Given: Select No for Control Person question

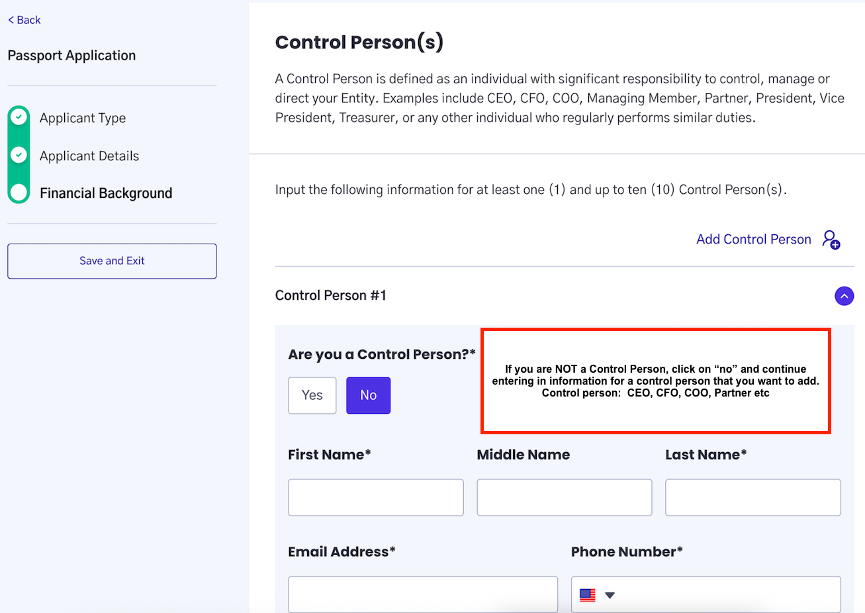Looking at the screenshot, I should 369,395.
